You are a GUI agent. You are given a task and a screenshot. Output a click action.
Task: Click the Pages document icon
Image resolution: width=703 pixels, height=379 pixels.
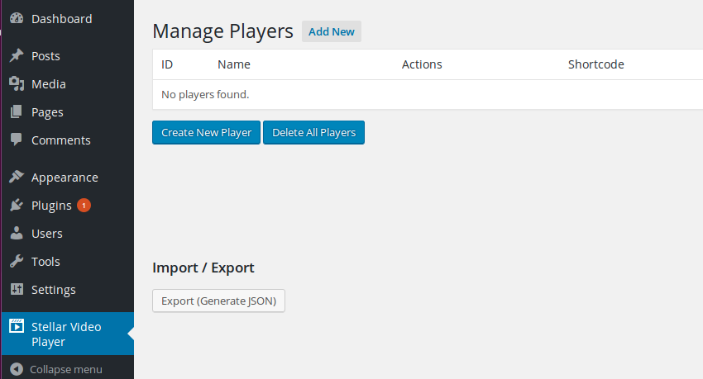(x=17, y=111)
